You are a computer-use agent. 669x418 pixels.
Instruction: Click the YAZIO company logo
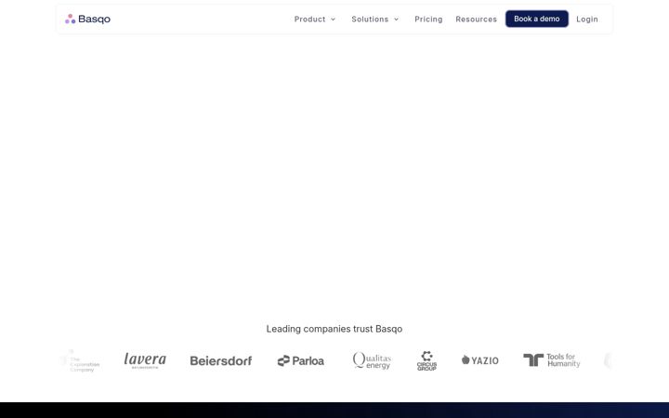(480, 360)
